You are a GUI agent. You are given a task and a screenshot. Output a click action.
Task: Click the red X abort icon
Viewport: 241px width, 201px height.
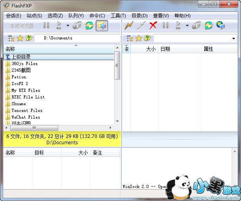click(x=153, y=26)
